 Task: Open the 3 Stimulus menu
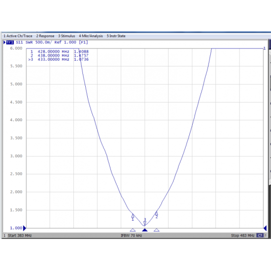[67, 36]
